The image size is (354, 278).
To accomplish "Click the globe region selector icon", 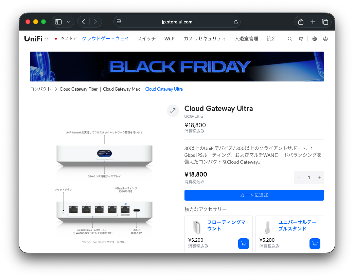I will pos(315,39).
